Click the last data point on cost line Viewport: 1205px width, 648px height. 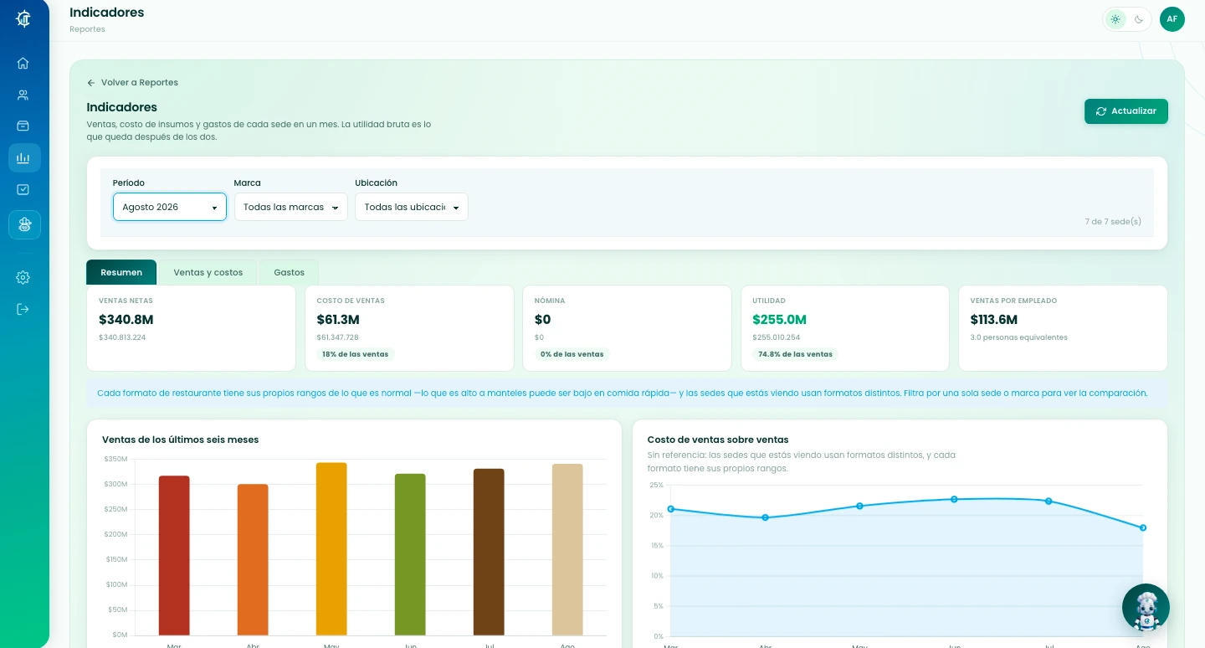pos(1143,527)
